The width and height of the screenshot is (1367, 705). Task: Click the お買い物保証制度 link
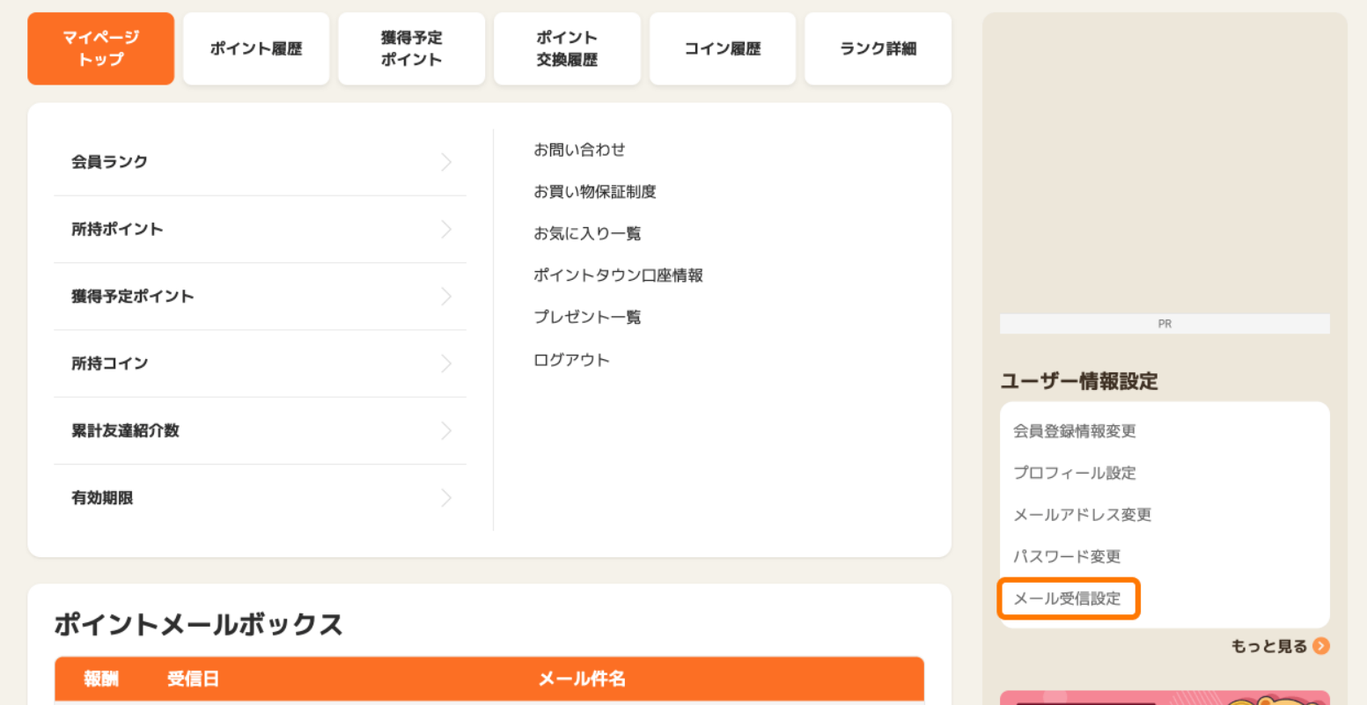(595, 192)
